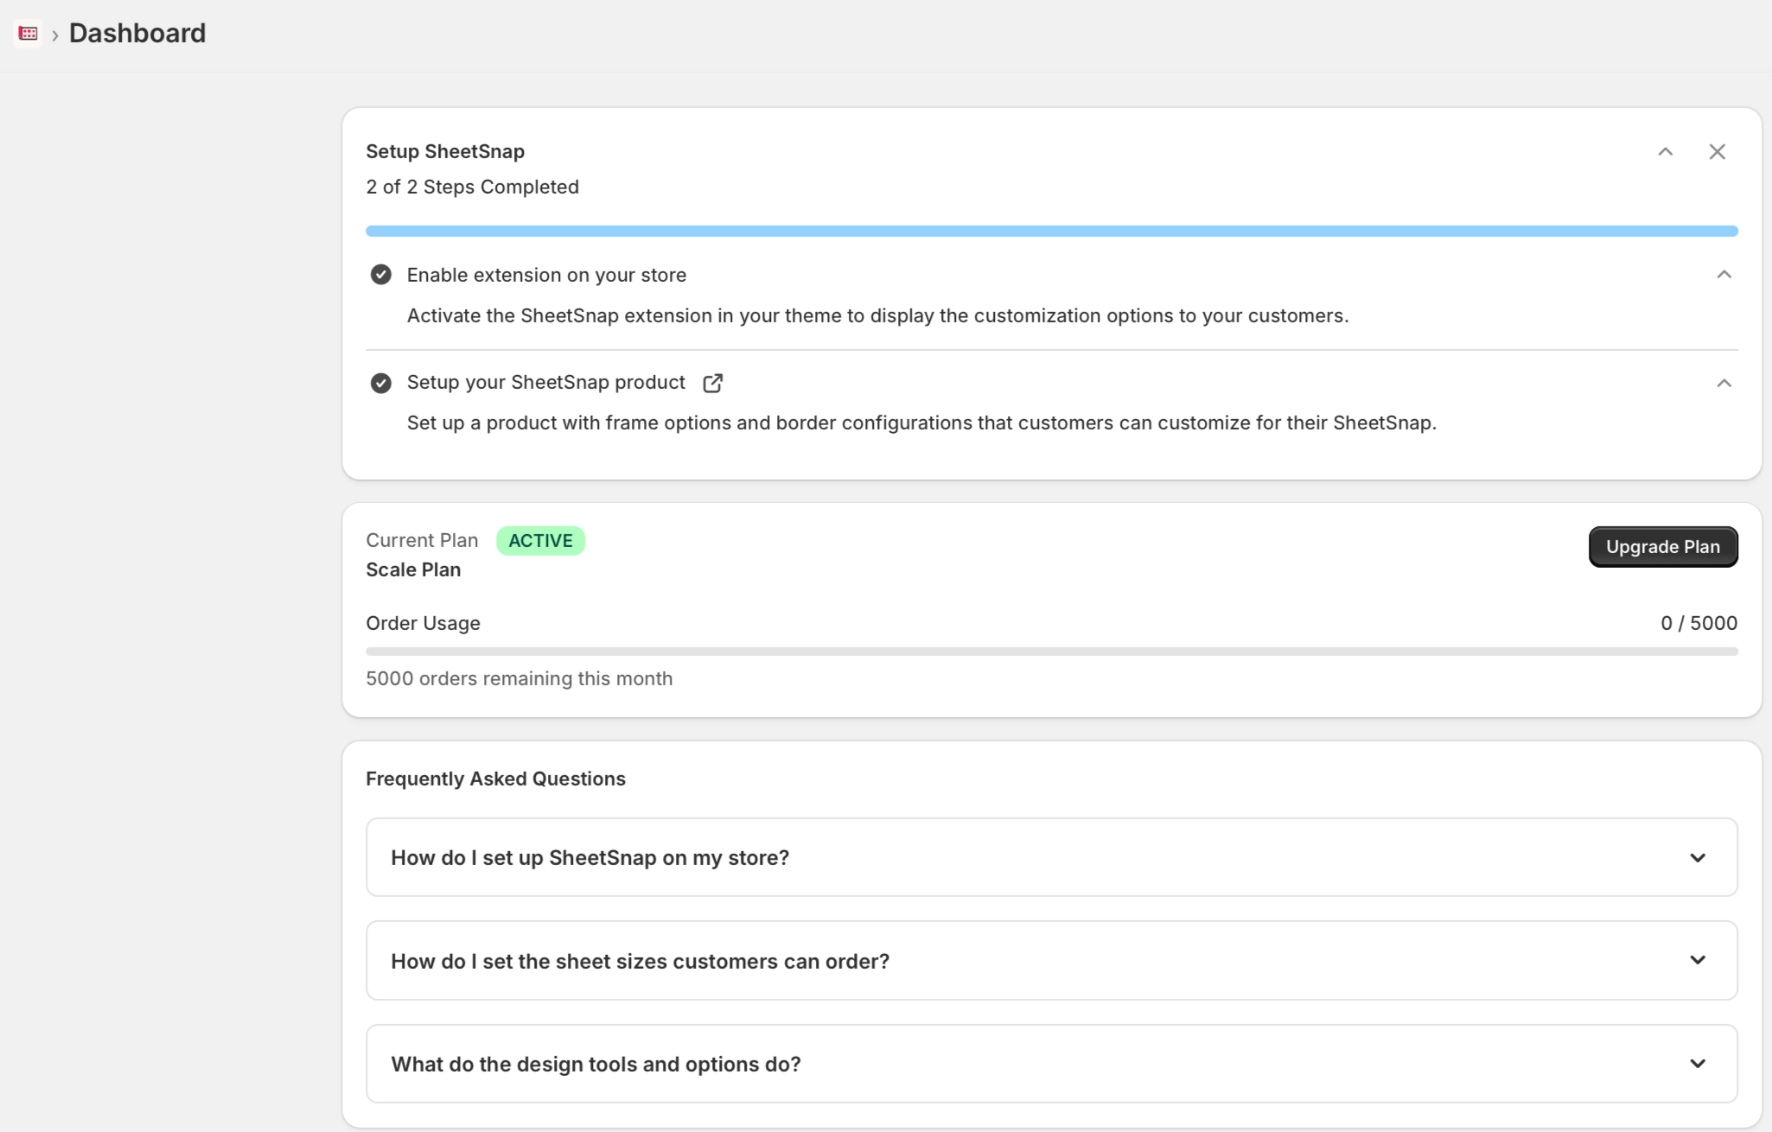Collapse the Setup your SheetSnap product chevron

point(1724,383)
